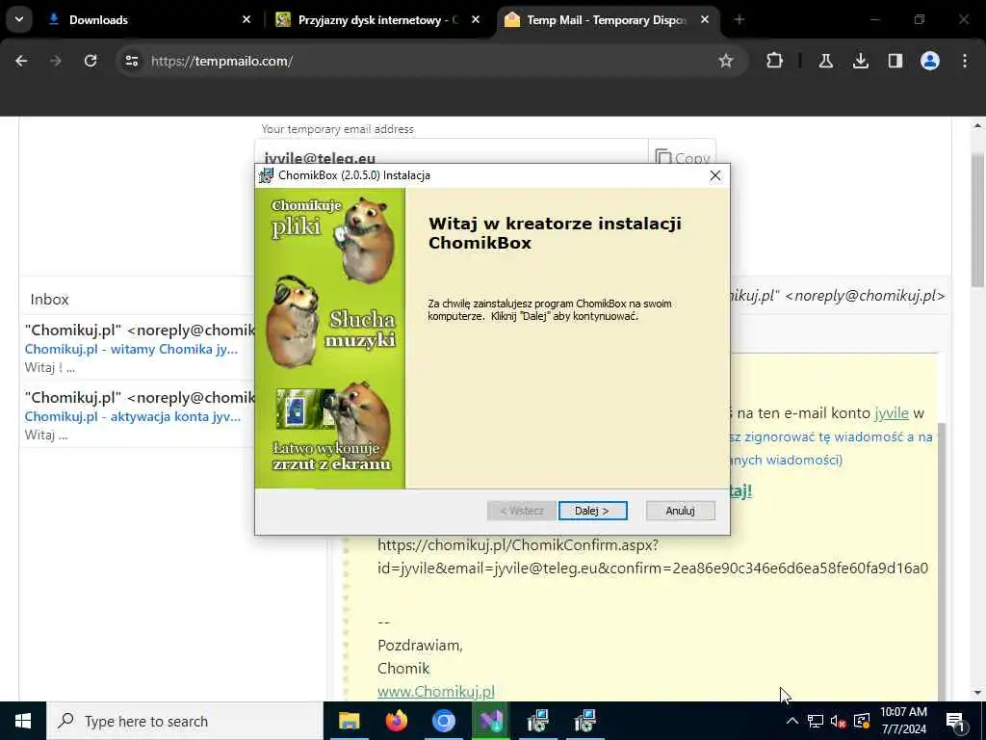Open the Extensions puzzle icon
The image size is (986, 740).
pos(775,61)
